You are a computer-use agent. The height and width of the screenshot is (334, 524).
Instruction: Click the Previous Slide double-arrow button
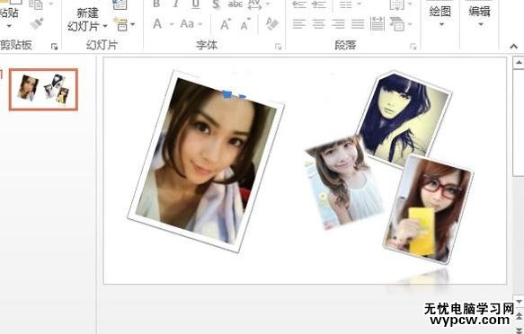[x=519, y=315]
